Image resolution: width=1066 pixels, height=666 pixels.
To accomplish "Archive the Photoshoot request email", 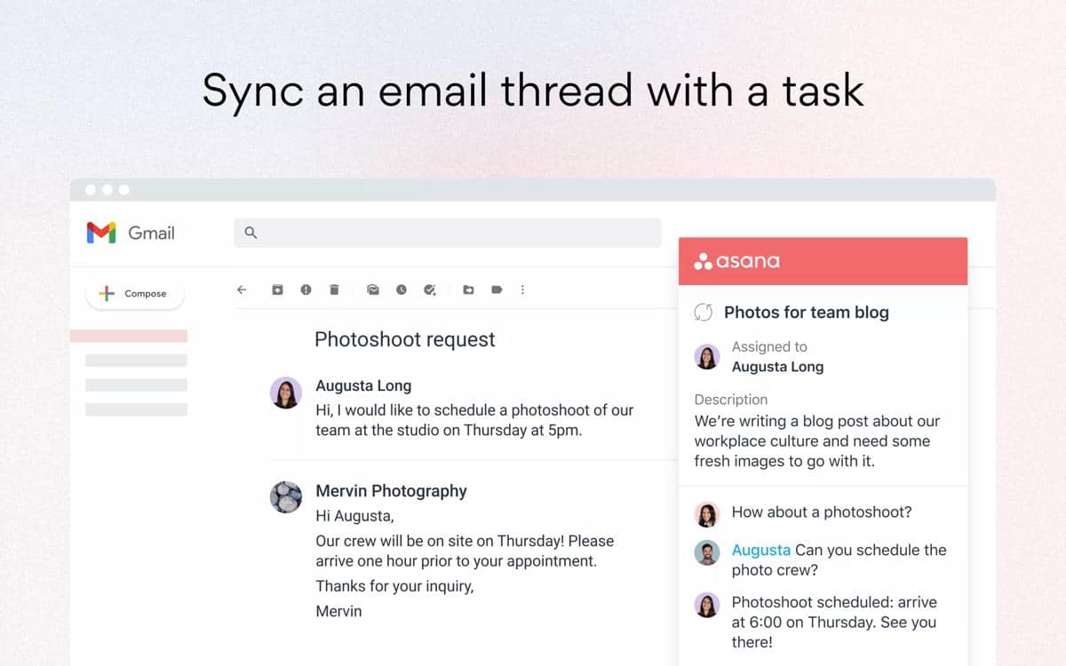I will [278, 289].
